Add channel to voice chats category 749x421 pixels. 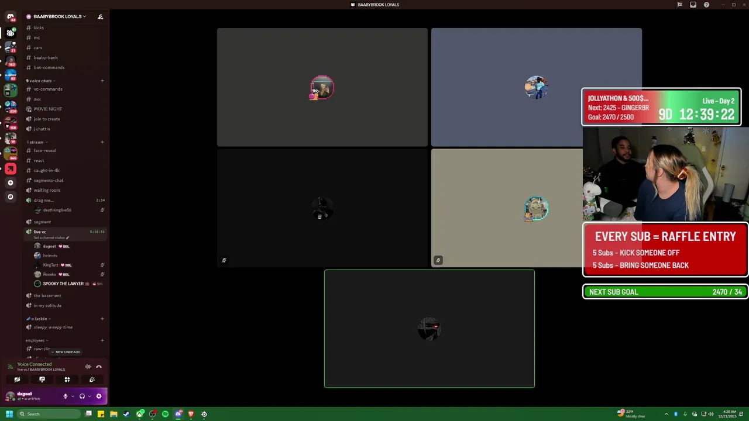click(102, 81)
